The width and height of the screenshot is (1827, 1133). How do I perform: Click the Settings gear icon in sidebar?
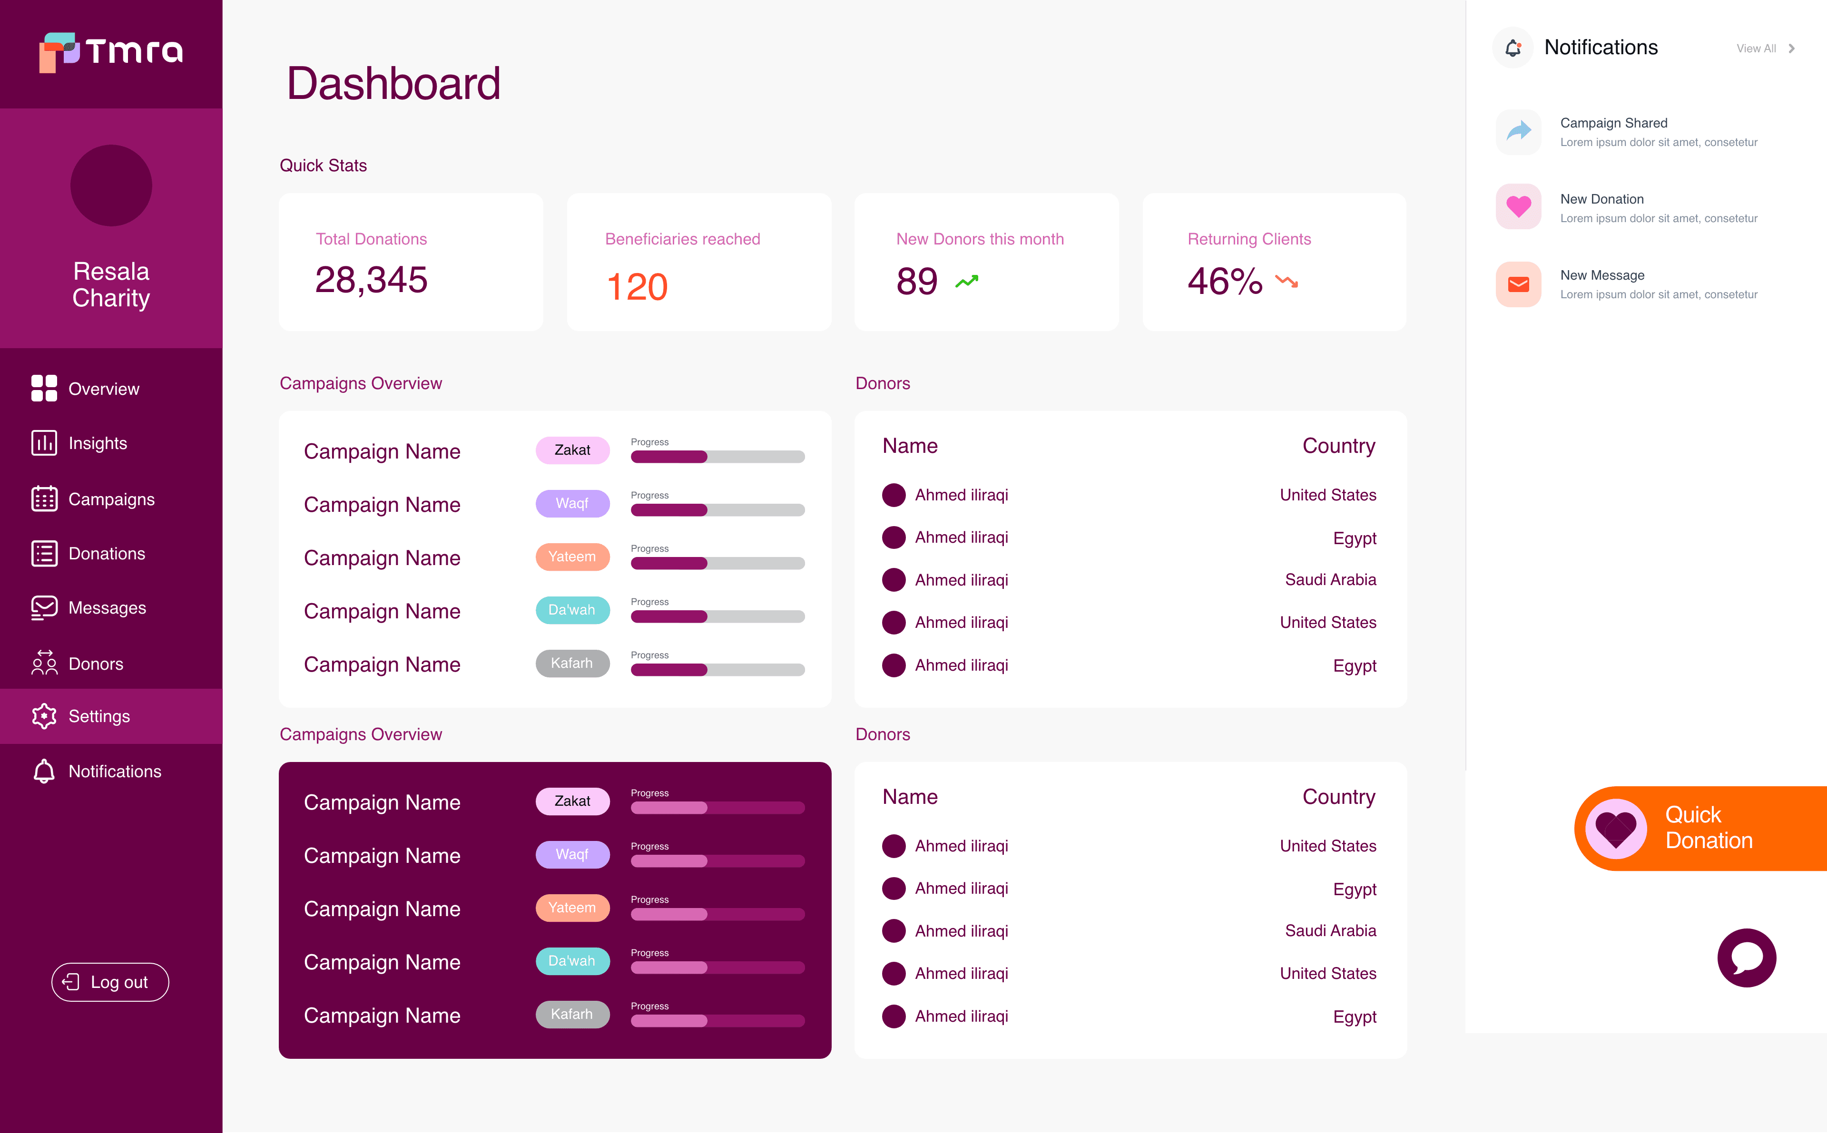pyautogui.click(x=44, y=716)
